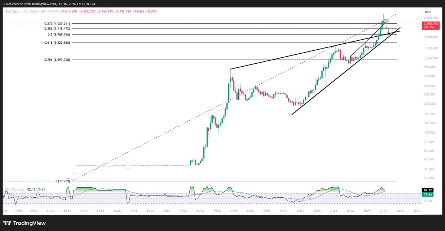Click the 57.000 price axis label
Image resolution: width=445 pixels, height=231 pixels.
coord(429,151)
